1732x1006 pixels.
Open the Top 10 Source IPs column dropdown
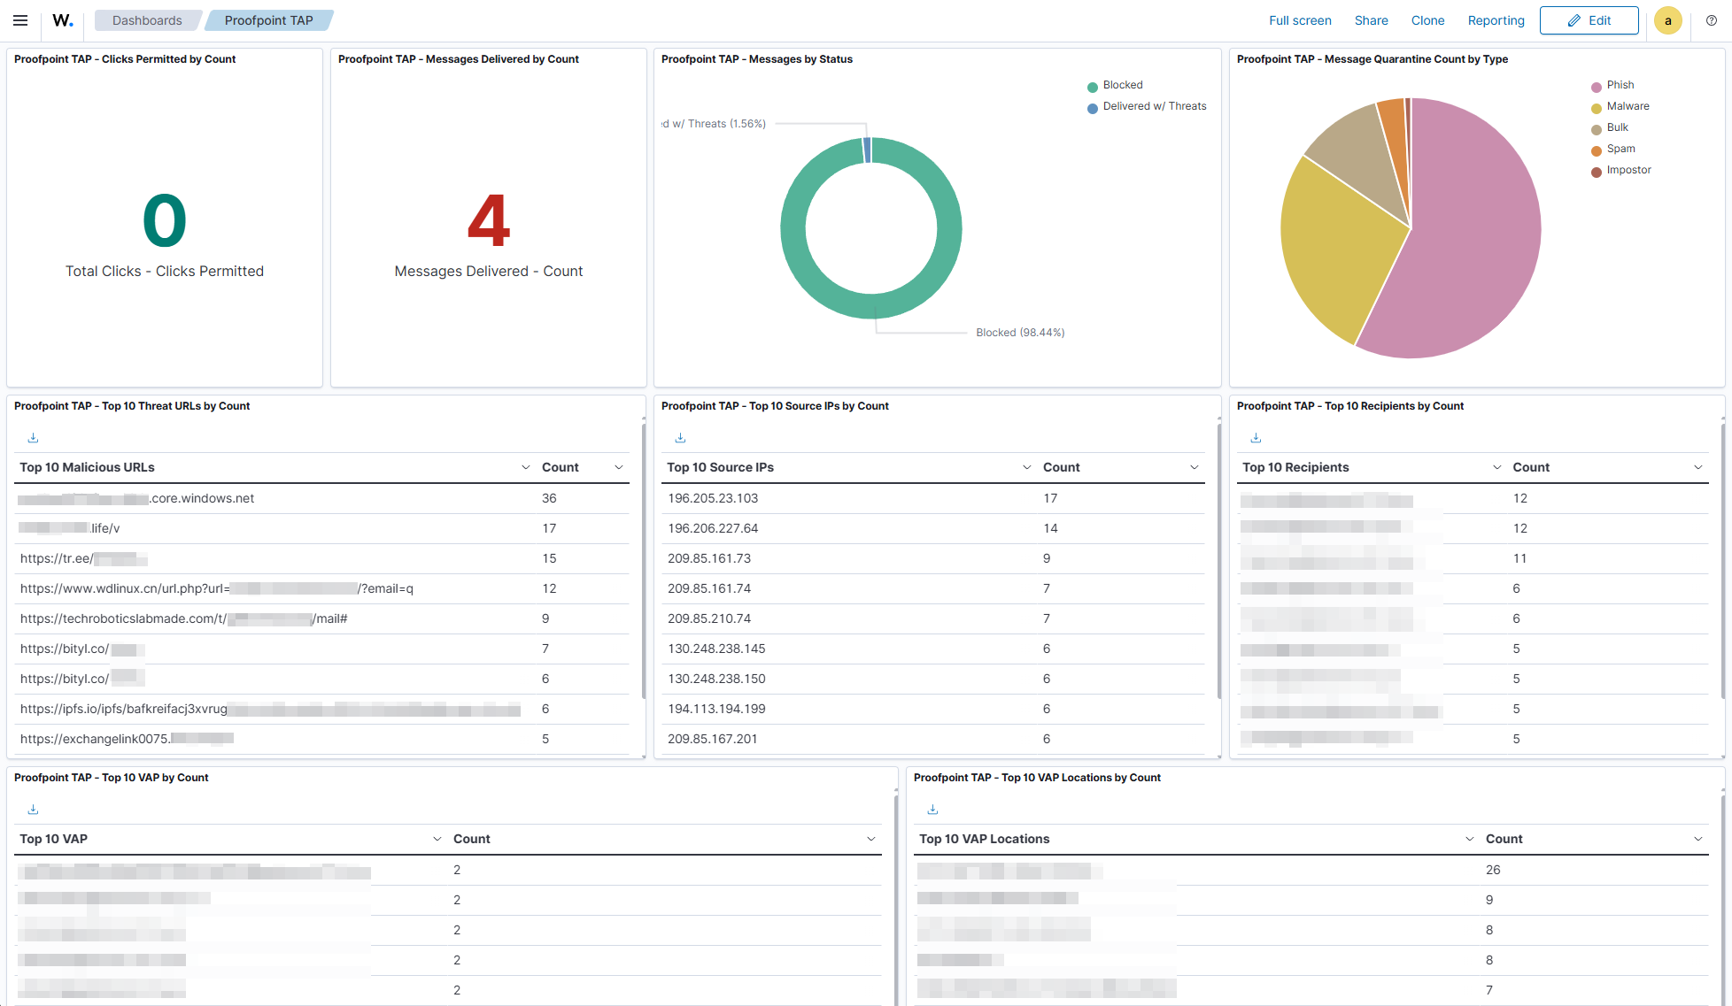point(1026,466)
